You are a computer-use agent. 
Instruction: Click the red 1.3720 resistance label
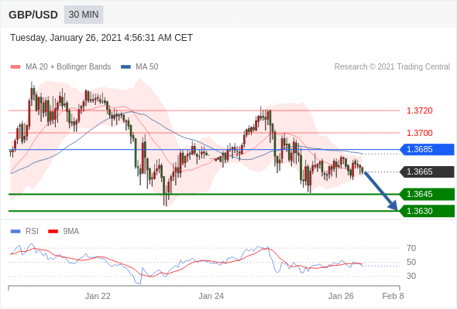tap(419, 110)
